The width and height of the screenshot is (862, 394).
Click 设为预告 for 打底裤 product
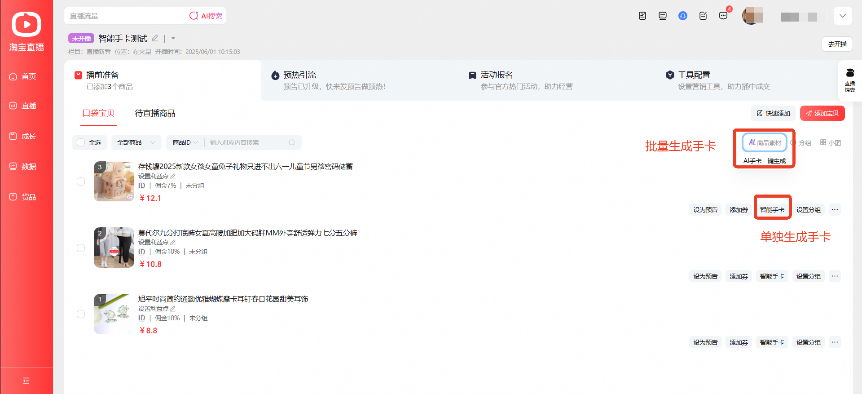click(705, 276)
